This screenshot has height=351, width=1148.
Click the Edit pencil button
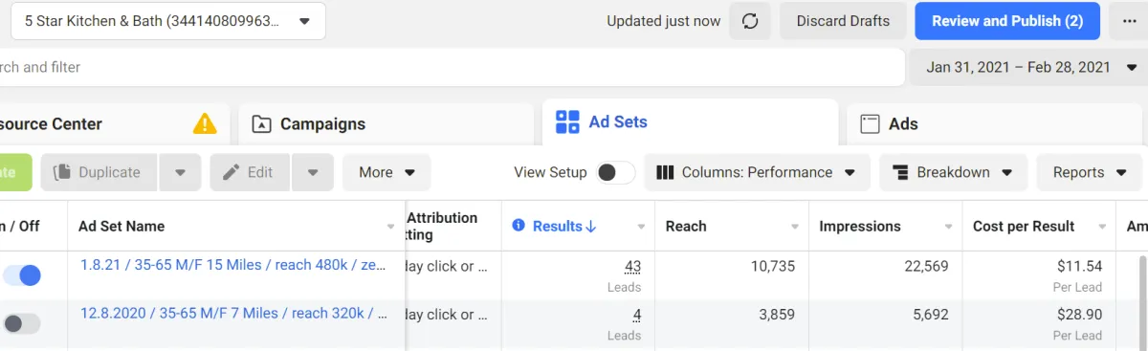(250, 172)
